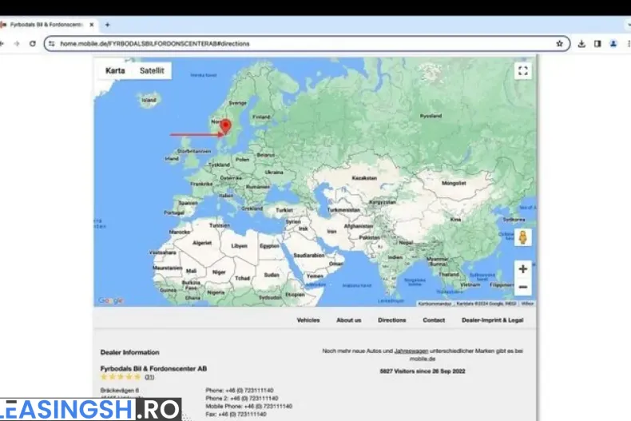Switch map to Satellit view
The height and width of the screenshot is (421, 631).
coord(152,71)
